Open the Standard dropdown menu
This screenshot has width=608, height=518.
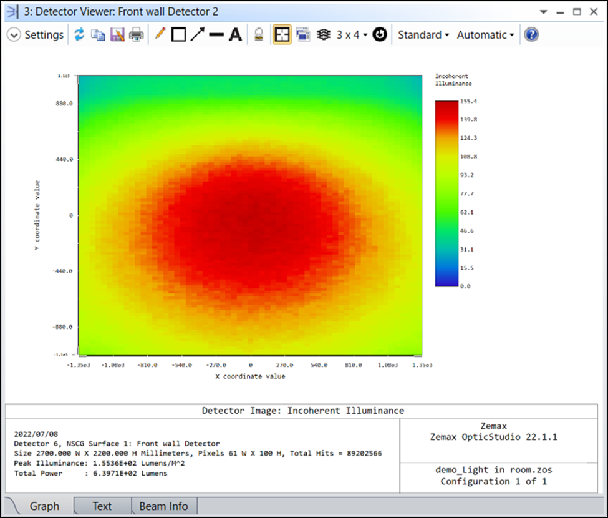pos(423,35)
